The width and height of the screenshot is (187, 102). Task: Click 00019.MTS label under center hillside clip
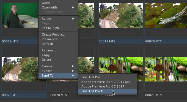coord(107,41)
